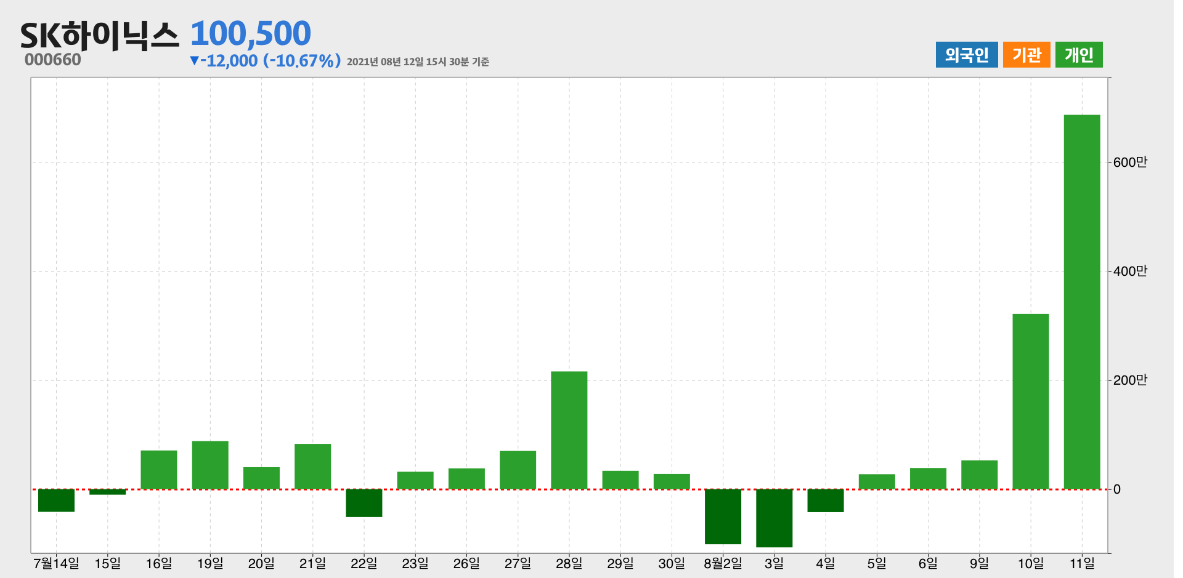Viewport: 1183px width, 578px height.
Task: Click the stock code 000660
Action: tap(53, 60)
